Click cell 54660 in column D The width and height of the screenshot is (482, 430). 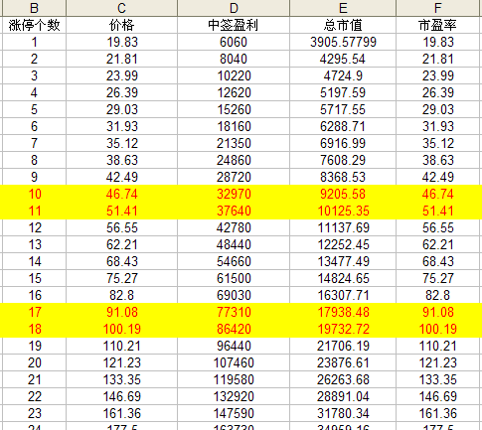tap(234, 261)
